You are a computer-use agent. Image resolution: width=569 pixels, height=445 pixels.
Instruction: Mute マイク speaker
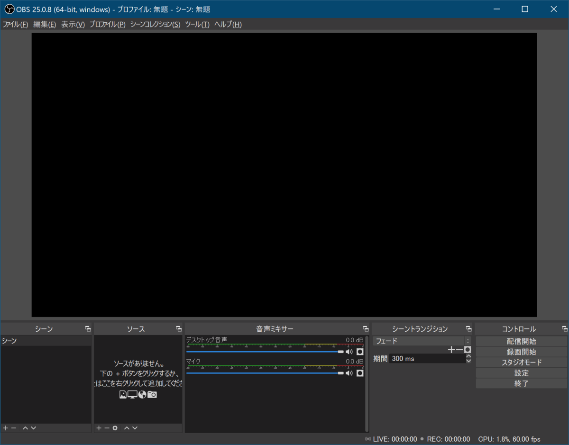349,373
